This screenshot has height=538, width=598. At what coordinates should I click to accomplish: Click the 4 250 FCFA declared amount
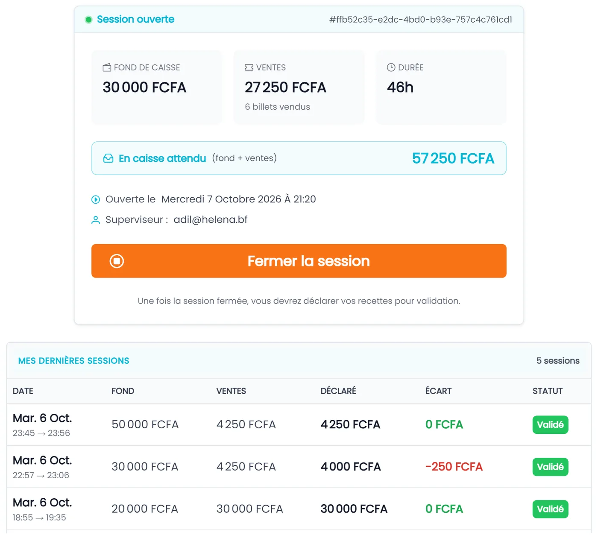pos(350,425)
